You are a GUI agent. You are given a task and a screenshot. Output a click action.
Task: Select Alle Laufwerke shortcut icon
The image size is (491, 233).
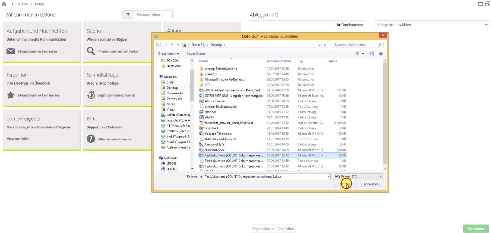click(x=201, y=101)
